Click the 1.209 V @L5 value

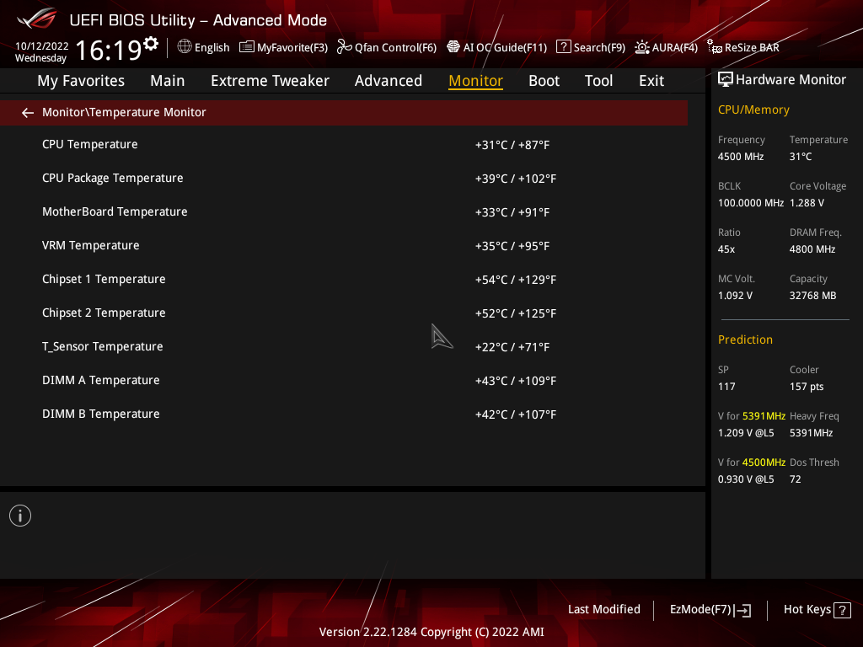[x=745, y=433]
